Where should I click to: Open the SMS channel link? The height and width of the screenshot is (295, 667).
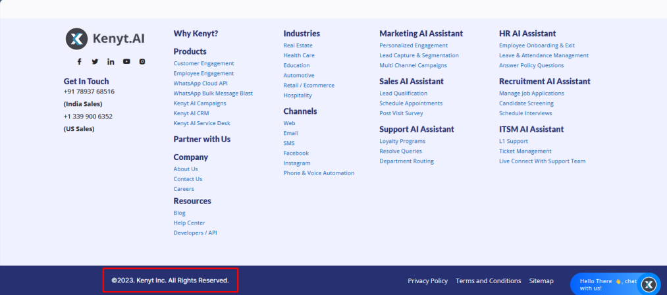tap(289, 143)
